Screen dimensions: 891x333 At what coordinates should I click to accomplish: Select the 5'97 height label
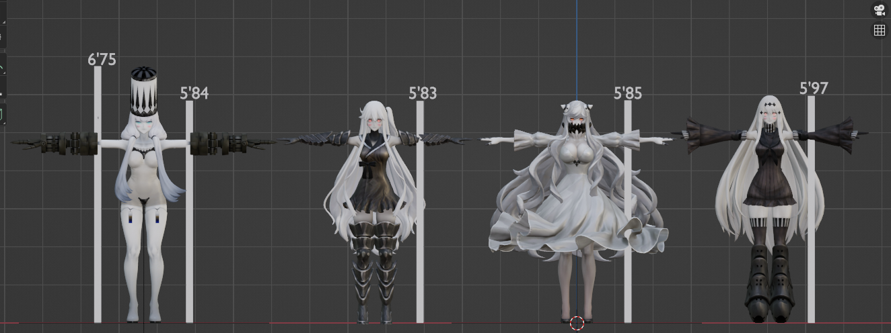tap(814, 88)
